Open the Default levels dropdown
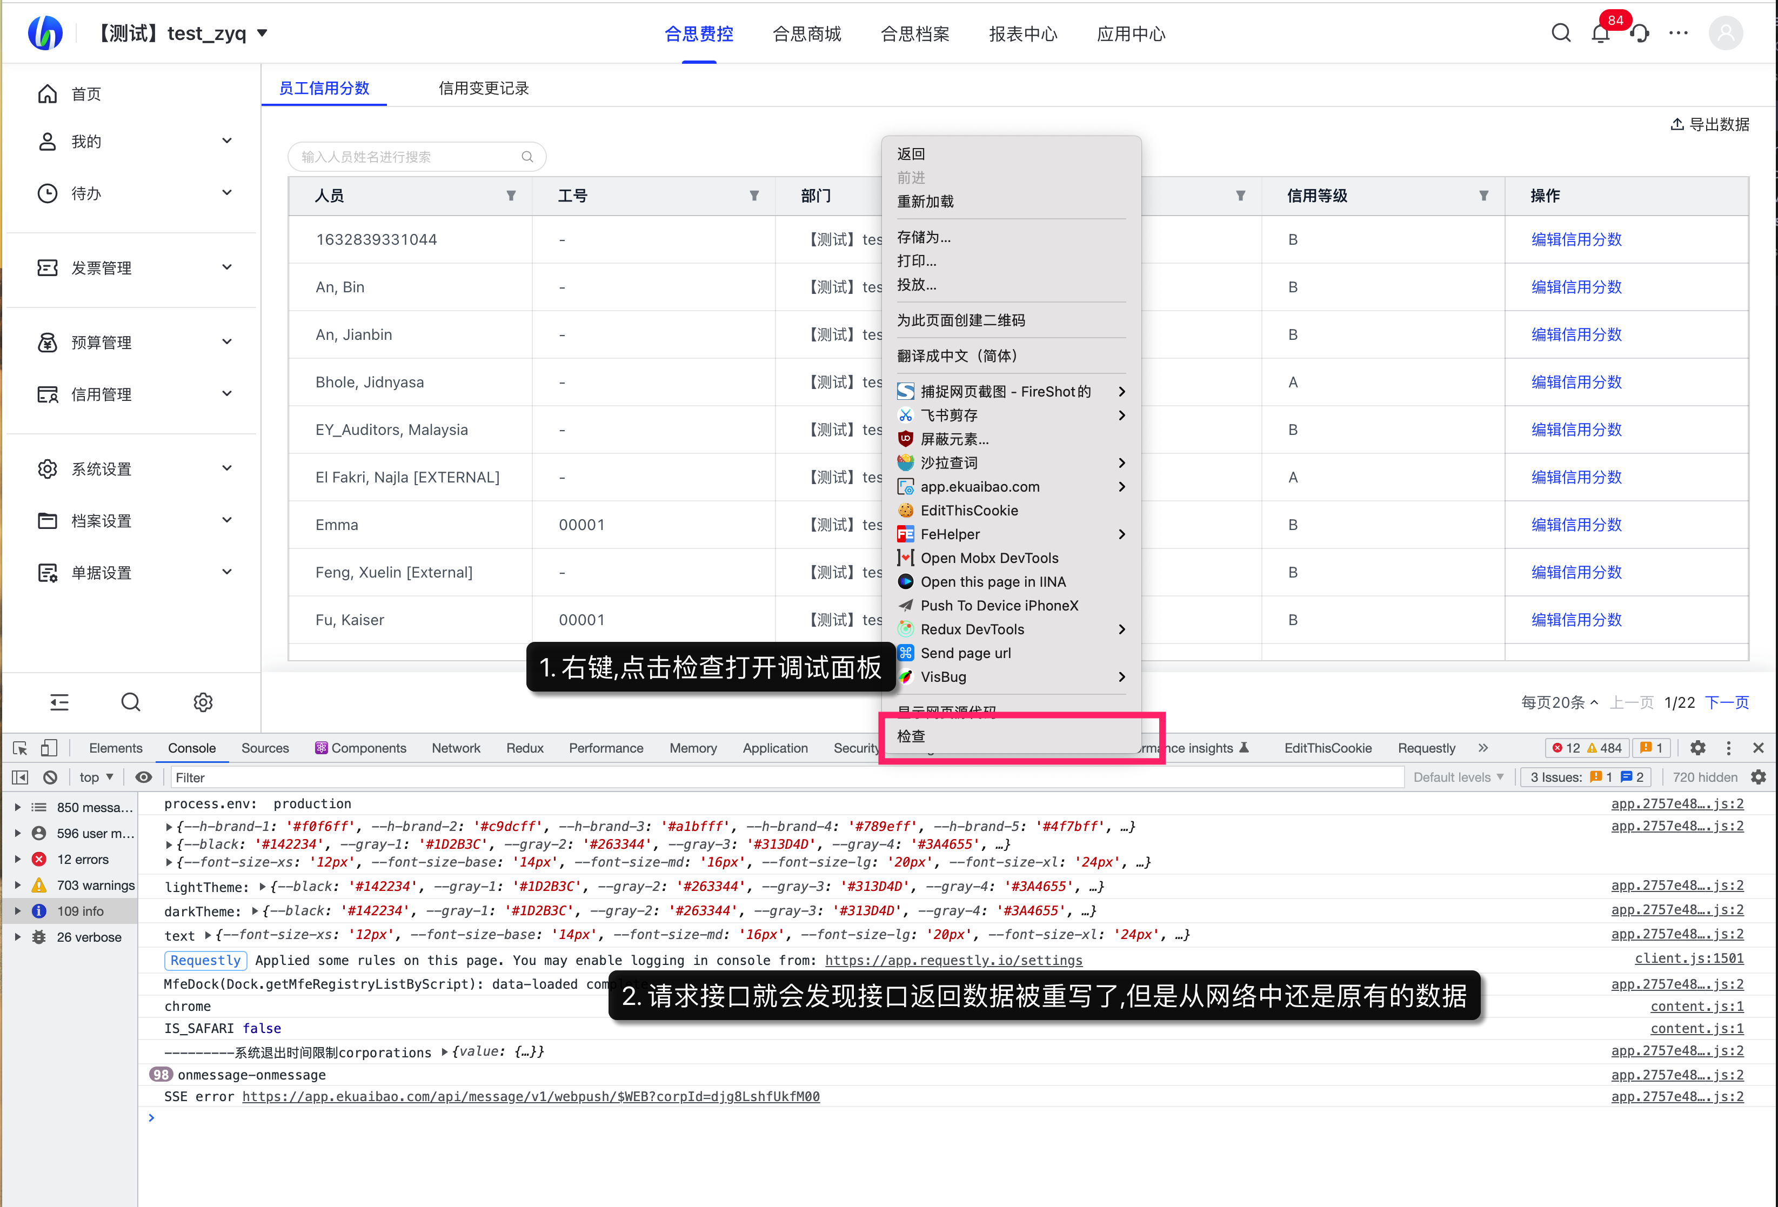Viewport: 1778px width, 1207px height. 1458,777
